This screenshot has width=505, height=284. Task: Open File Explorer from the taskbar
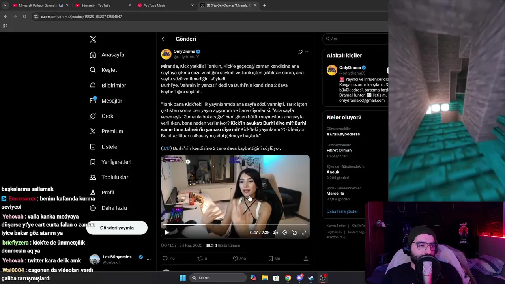point(265,278)
